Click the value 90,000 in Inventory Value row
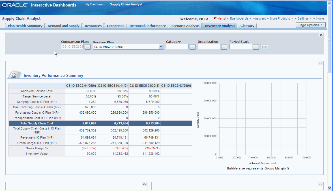333x191 pixels. tap(91, 154)
